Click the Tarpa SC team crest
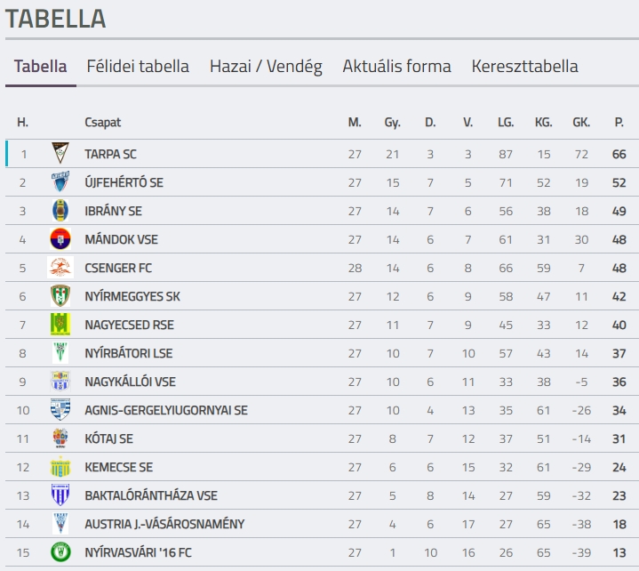This screenshot has height=571, width=639. (60, 153)
